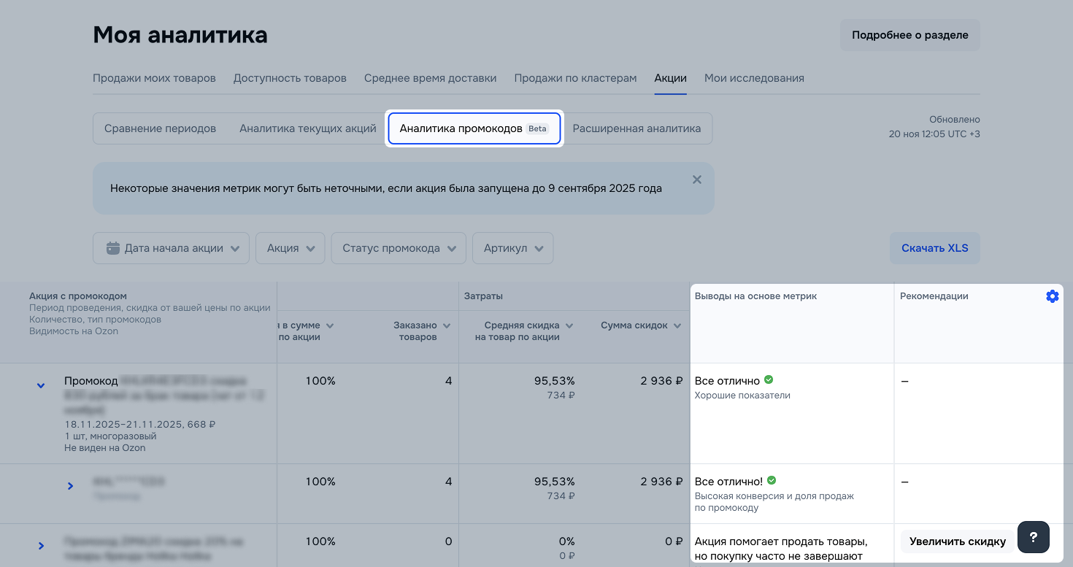
Task: Open the Статус промокода dropdown
Action: (x=398, y=248)
